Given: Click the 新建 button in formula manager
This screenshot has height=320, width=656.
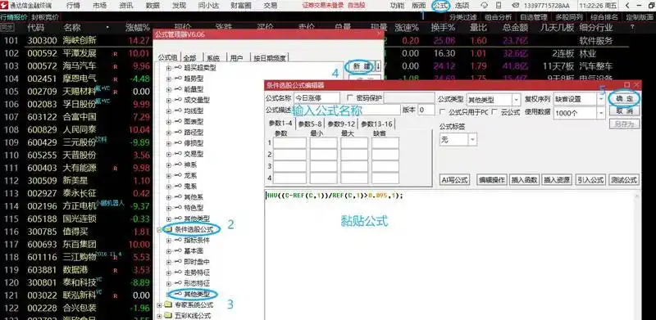Looking at the screenshot, I should (x=362, y=66).
